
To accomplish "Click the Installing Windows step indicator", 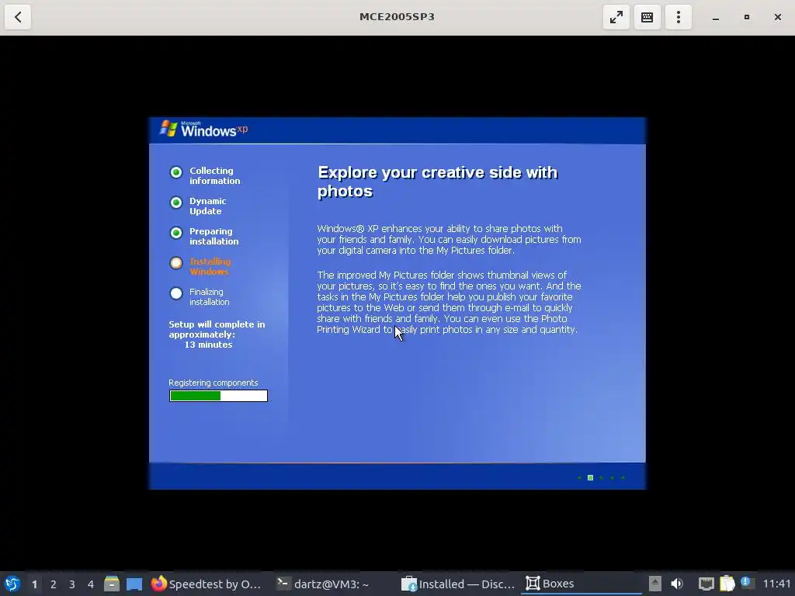I will (176, 263).
